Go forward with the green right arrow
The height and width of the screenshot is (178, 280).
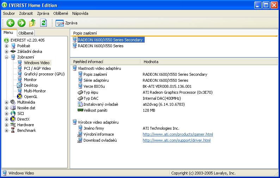pos(21,23)
